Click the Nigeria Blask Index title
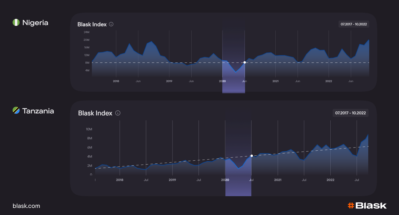Viewport: 399px width, 215px height. 92,24
